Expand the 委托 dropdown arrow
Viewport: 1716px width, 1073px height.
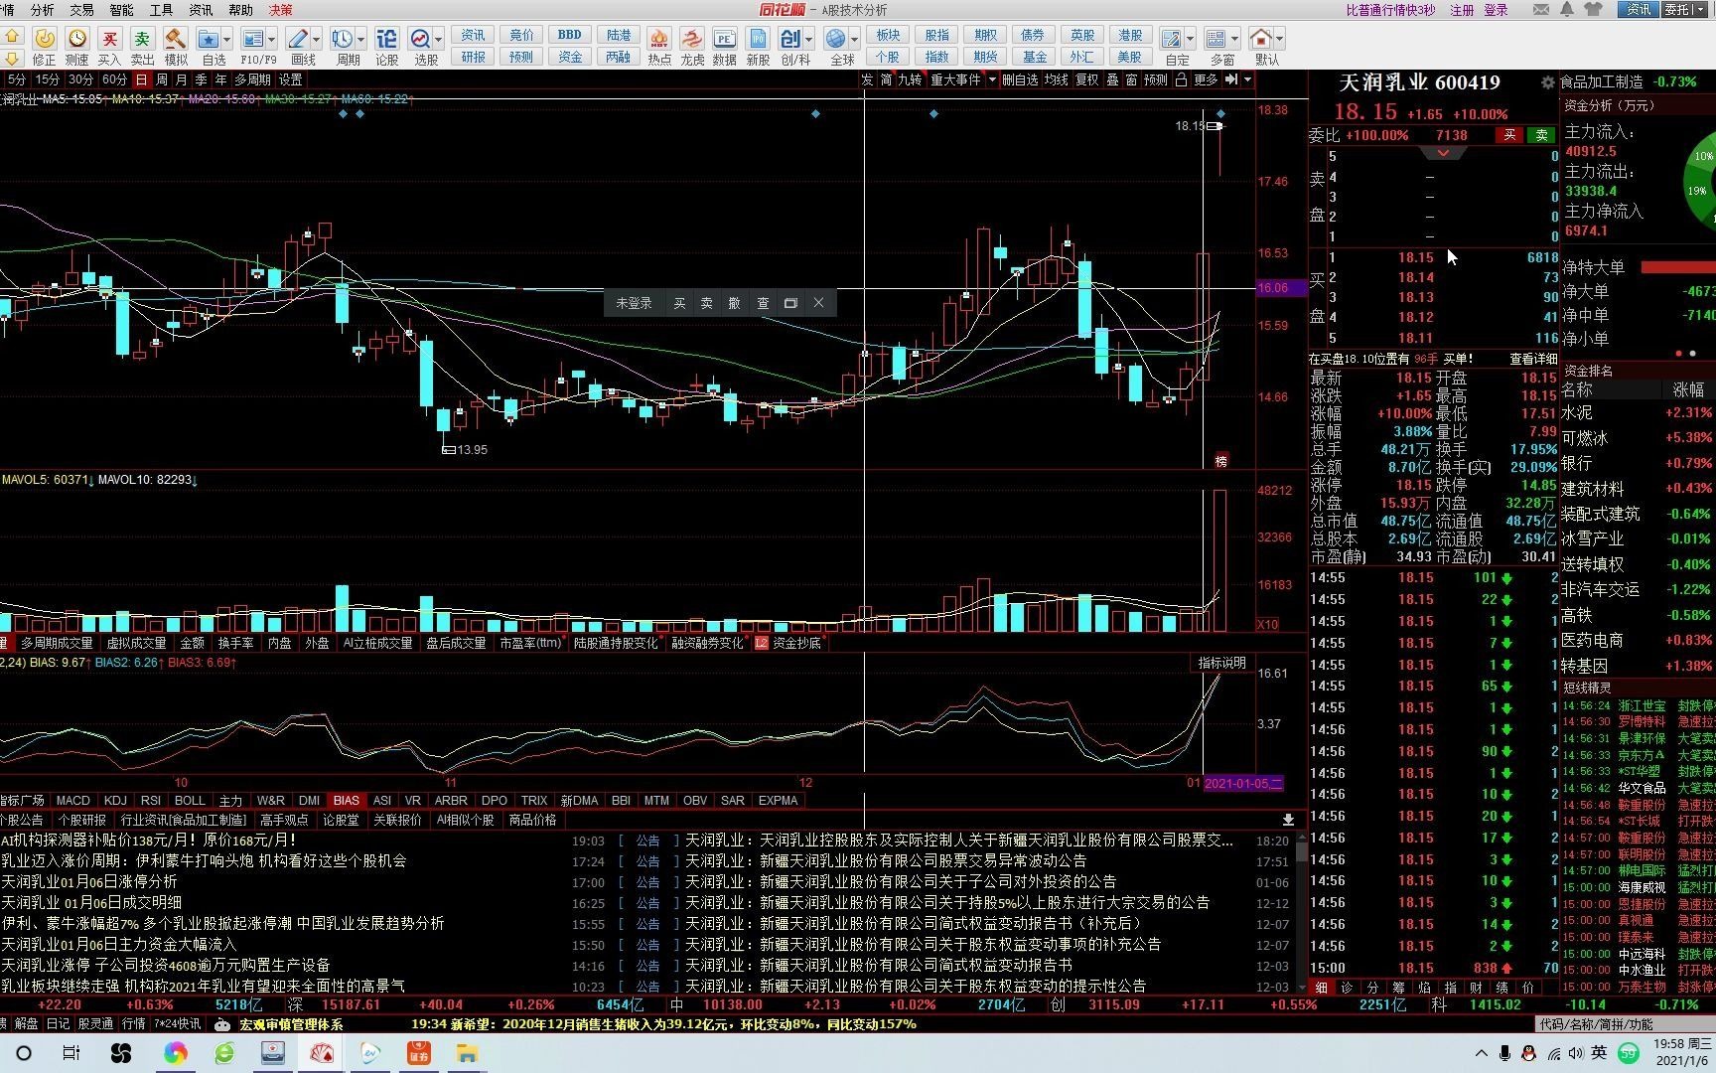pos(1699,9)
